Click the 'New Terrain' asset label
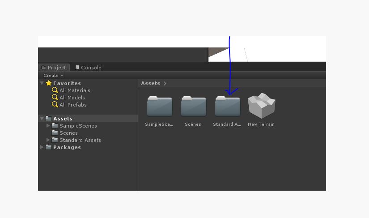 pos(261,124)
